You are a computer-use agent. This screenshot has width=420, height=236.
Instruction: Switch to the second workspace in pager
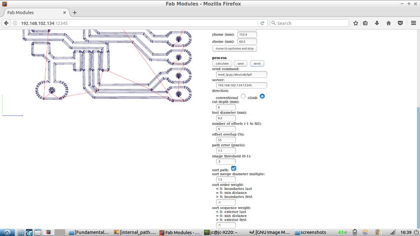tap(60, 232)
